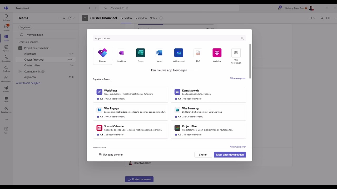Open Gesprekken in the left rail

[6, 59]
